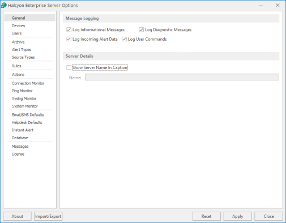Open Syslog Monitor settings
Viewport: 286px width, 223px height.
(24, 98)
